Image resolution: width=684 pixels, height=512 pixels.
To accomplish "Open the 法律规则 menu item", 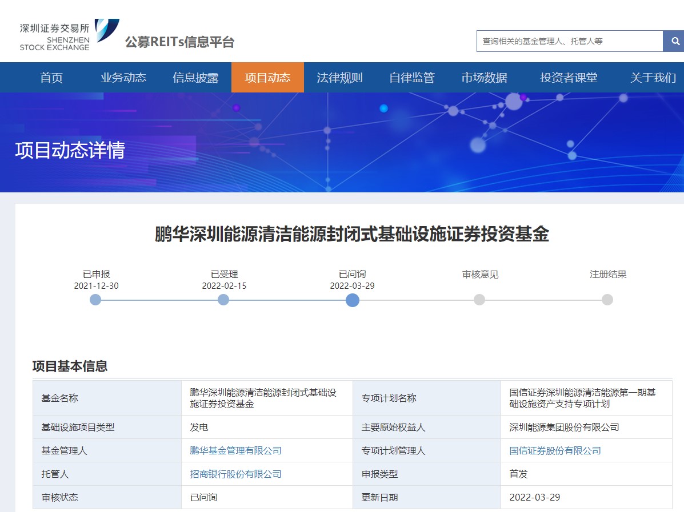I will pyautogui.click(x=340, y=78).
